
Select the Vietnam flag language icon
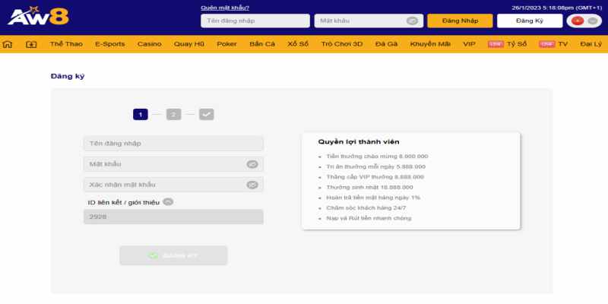coord(578,21)
